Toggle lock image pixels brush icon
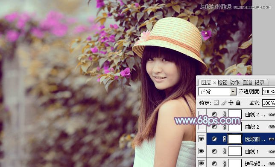The height and width of the screenshot is (167, 275). 224,103
